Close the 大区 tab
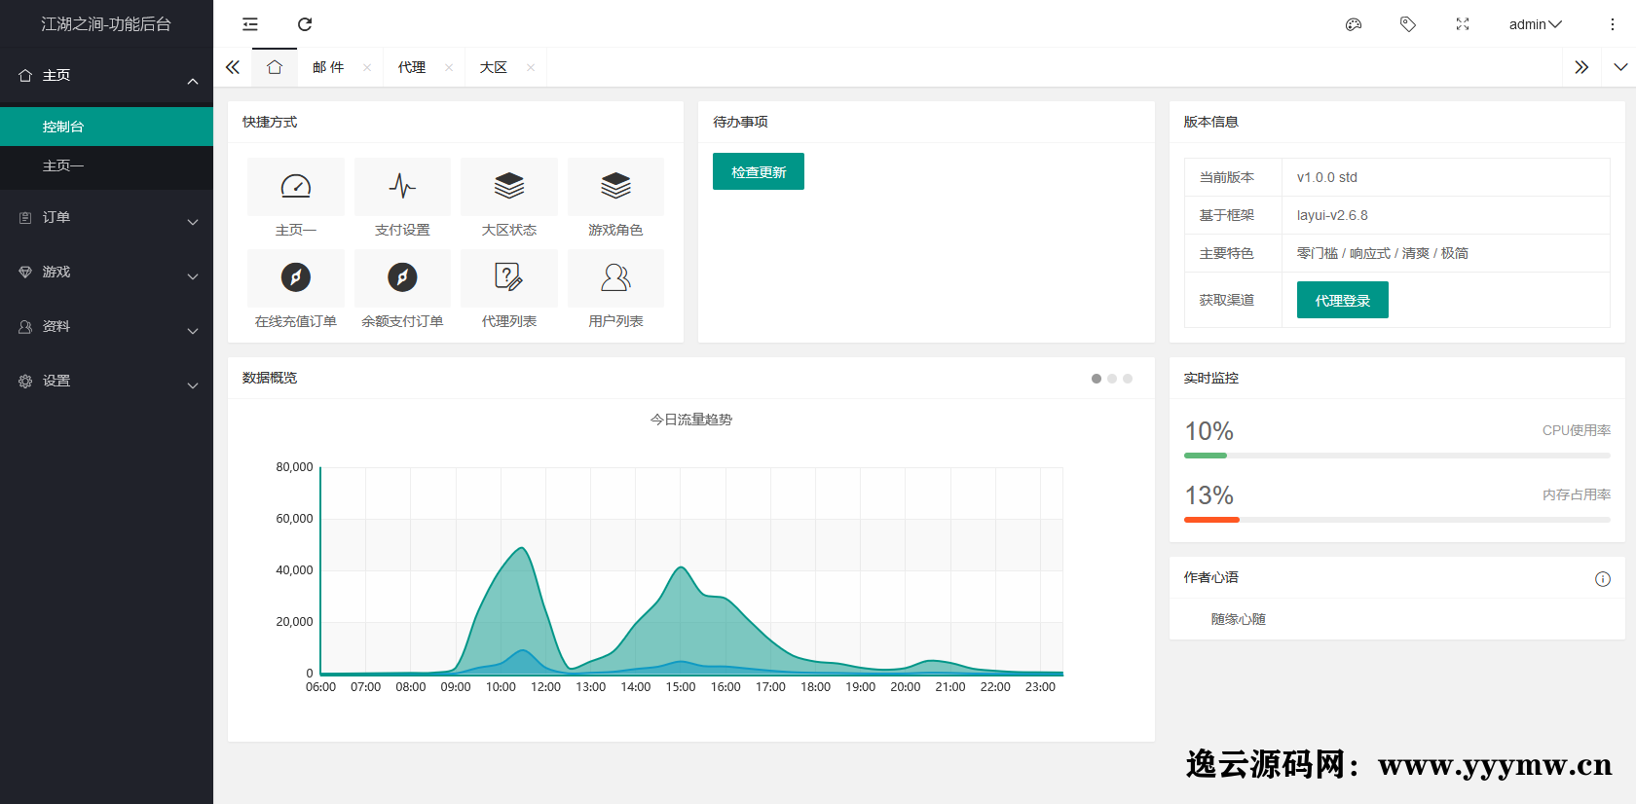 (531, 67)
